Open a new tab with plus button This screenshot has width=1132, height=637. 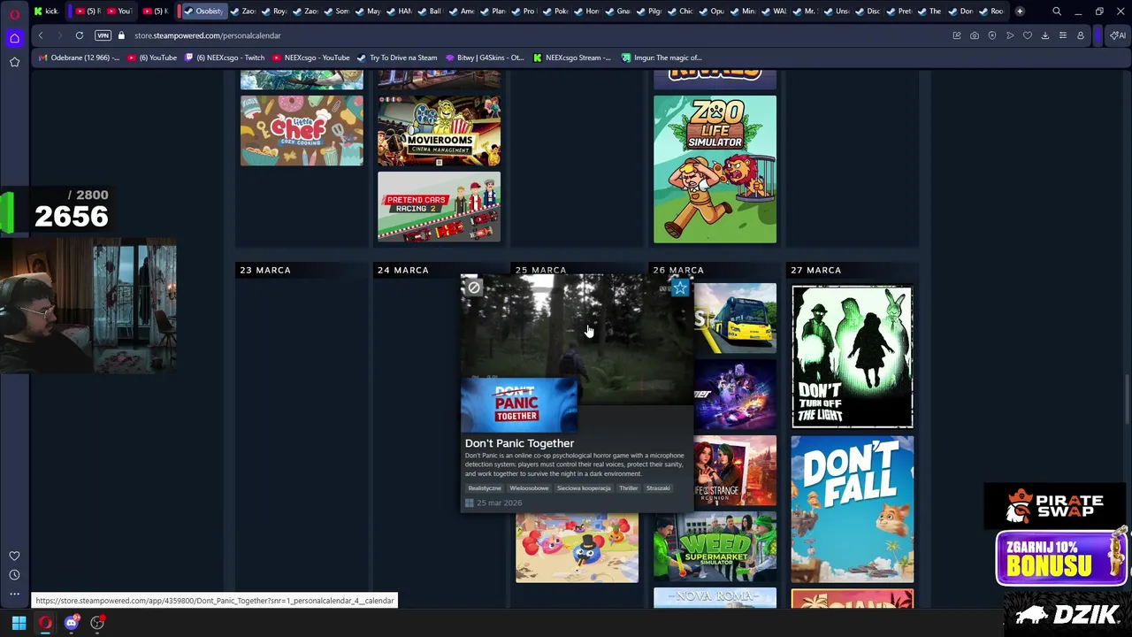[1020, 12]
